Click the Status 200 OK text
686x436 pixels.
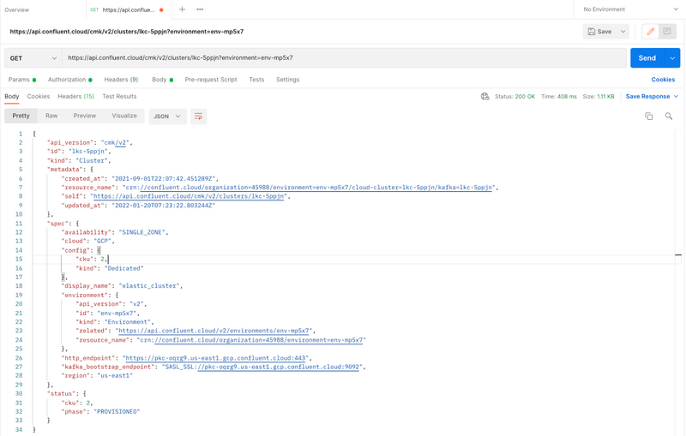(x=515, y=97)
